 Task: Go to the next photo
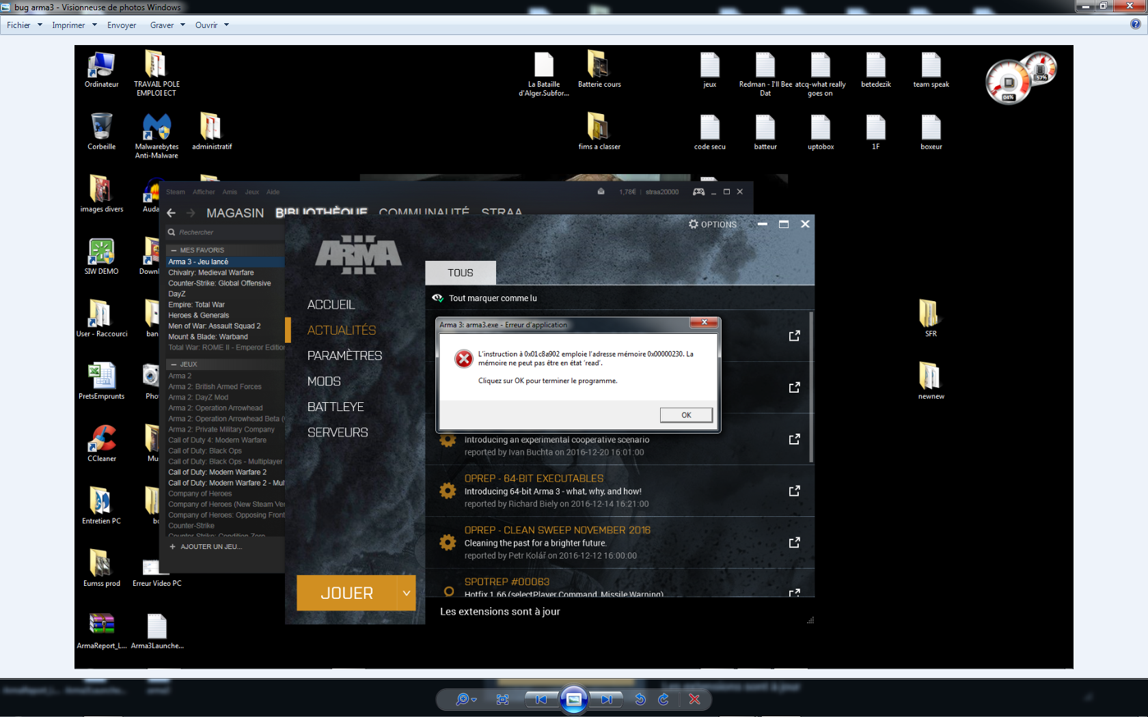[x=607, y=699]
